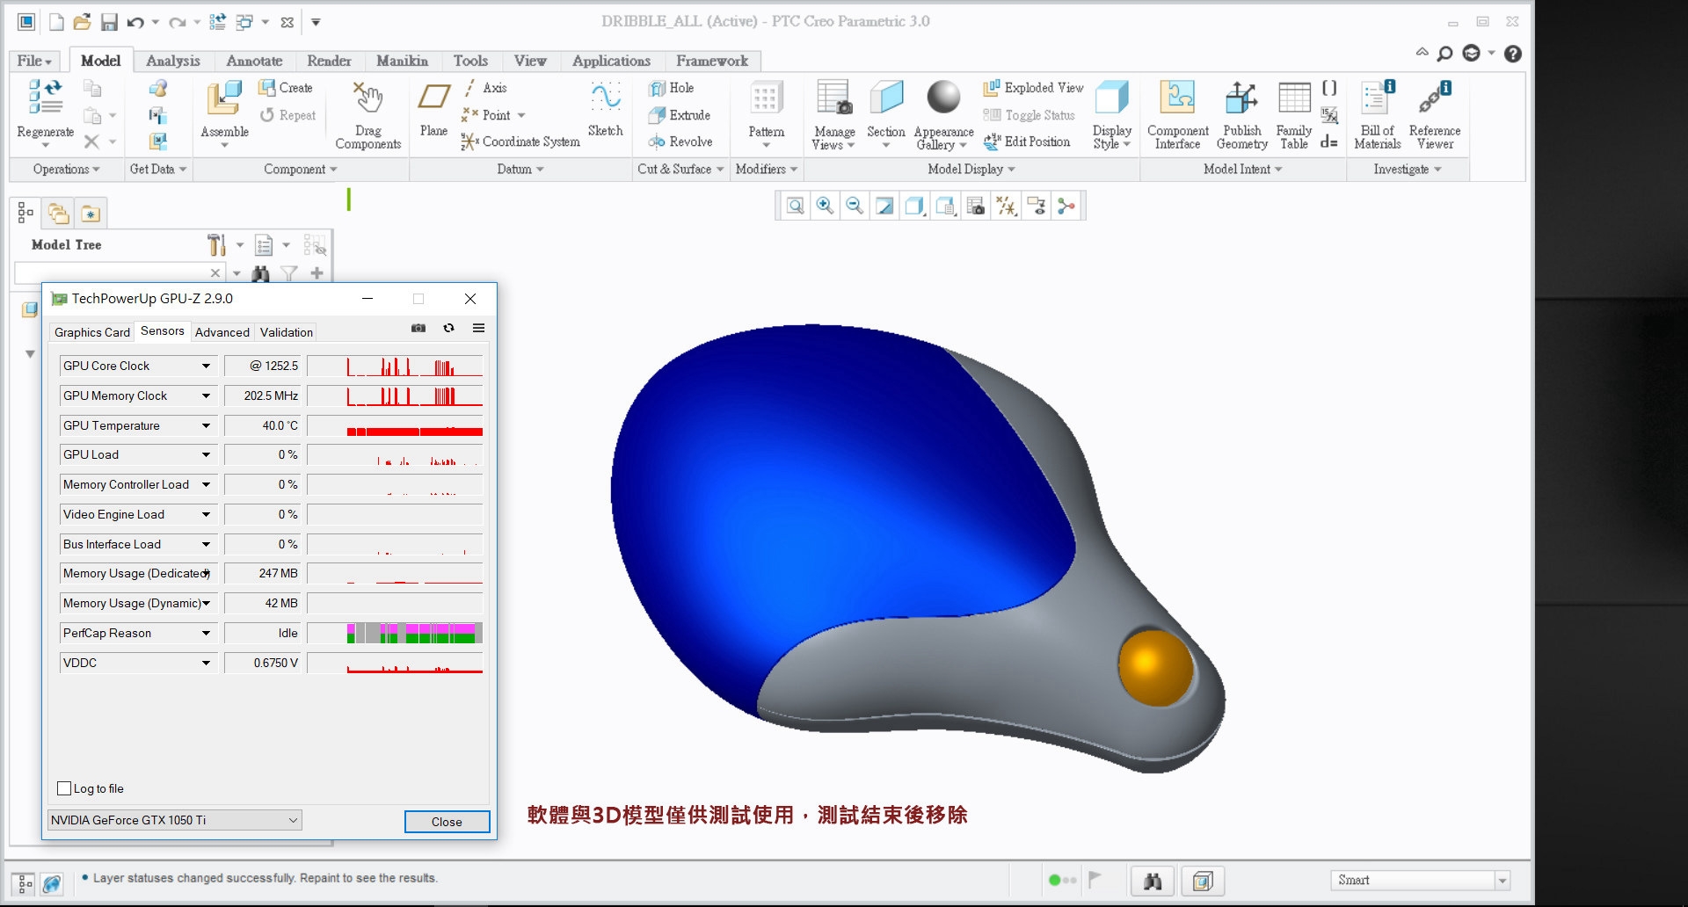Click the Publish Geometry icon
This screenshot has height=907, width=1688.
tap(1241, 98)
